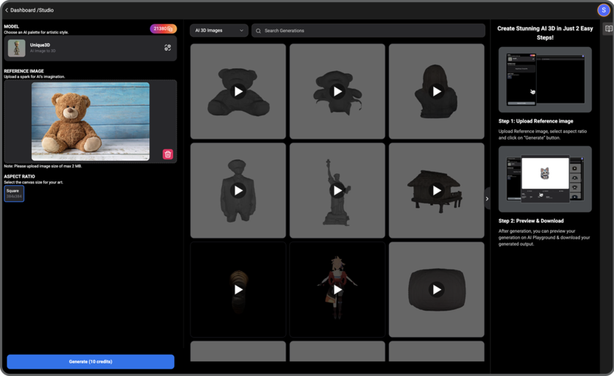Click the teddy bear reference image
614x376 pixels.
tap(90, 121)
